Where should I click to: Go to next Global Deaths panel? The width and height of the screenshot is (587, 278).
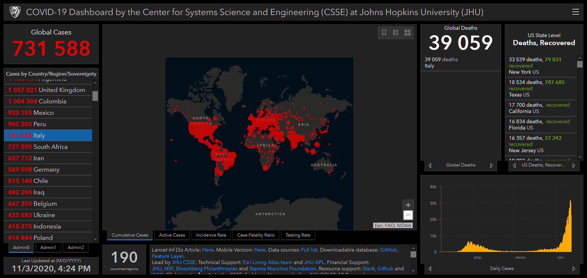coord(492,165)
